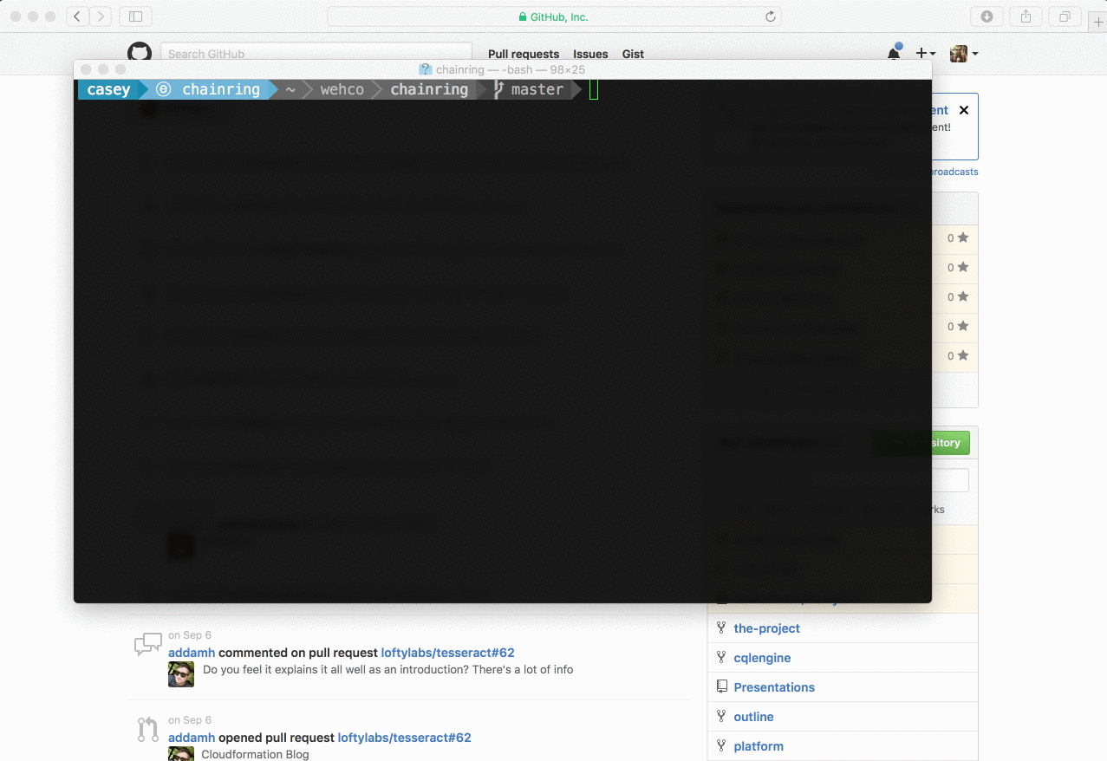Click the 'Do you feel it explains' comment text
This screenshot has height=761, width=1107.
(x=387, y=669)
